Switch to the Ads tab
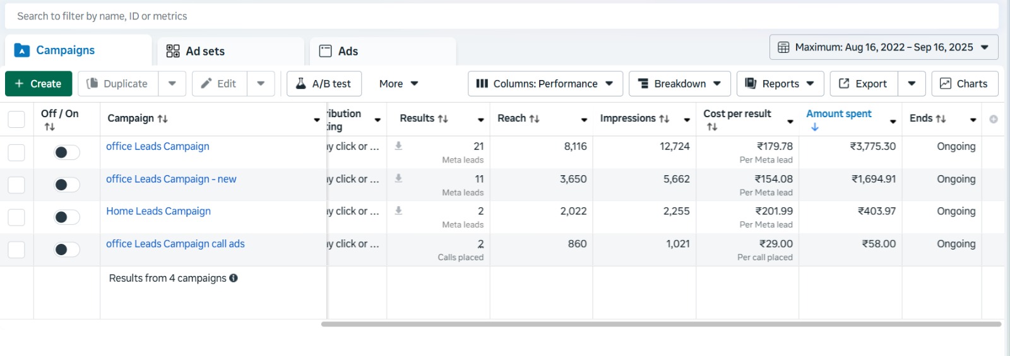1010x356 pixels. pyautogui.click(x=347, y=51)
